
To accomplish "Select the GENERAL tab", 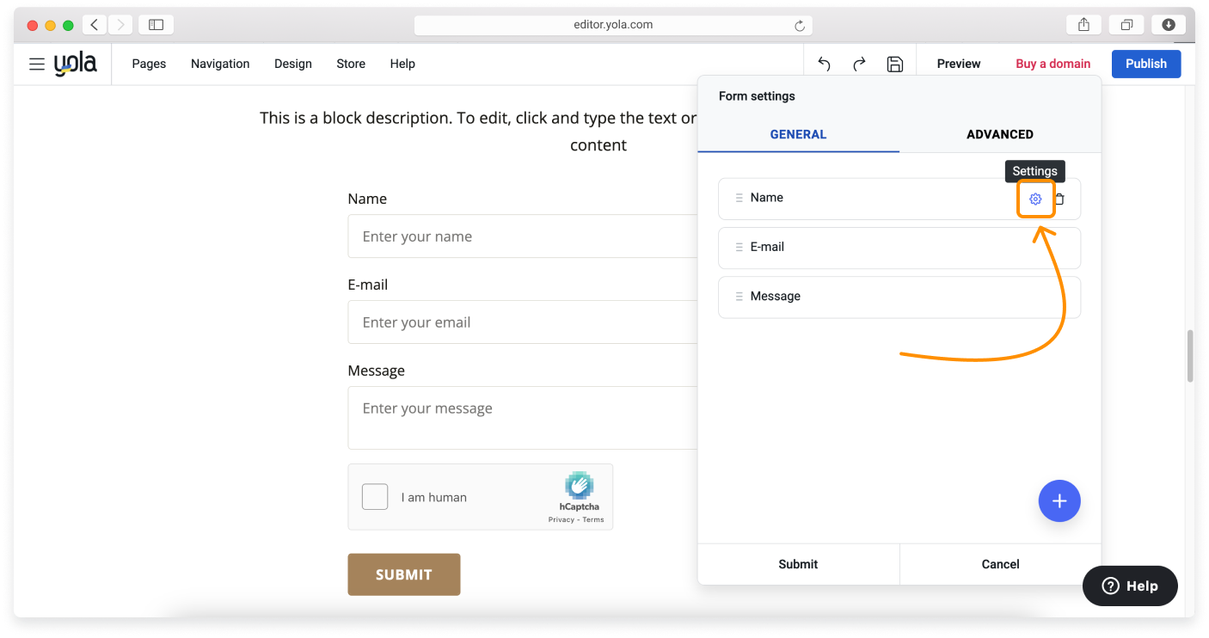I will click(x=798, y=134).
